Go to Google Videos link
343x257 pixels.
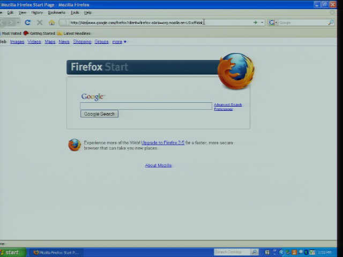point(34,42)
